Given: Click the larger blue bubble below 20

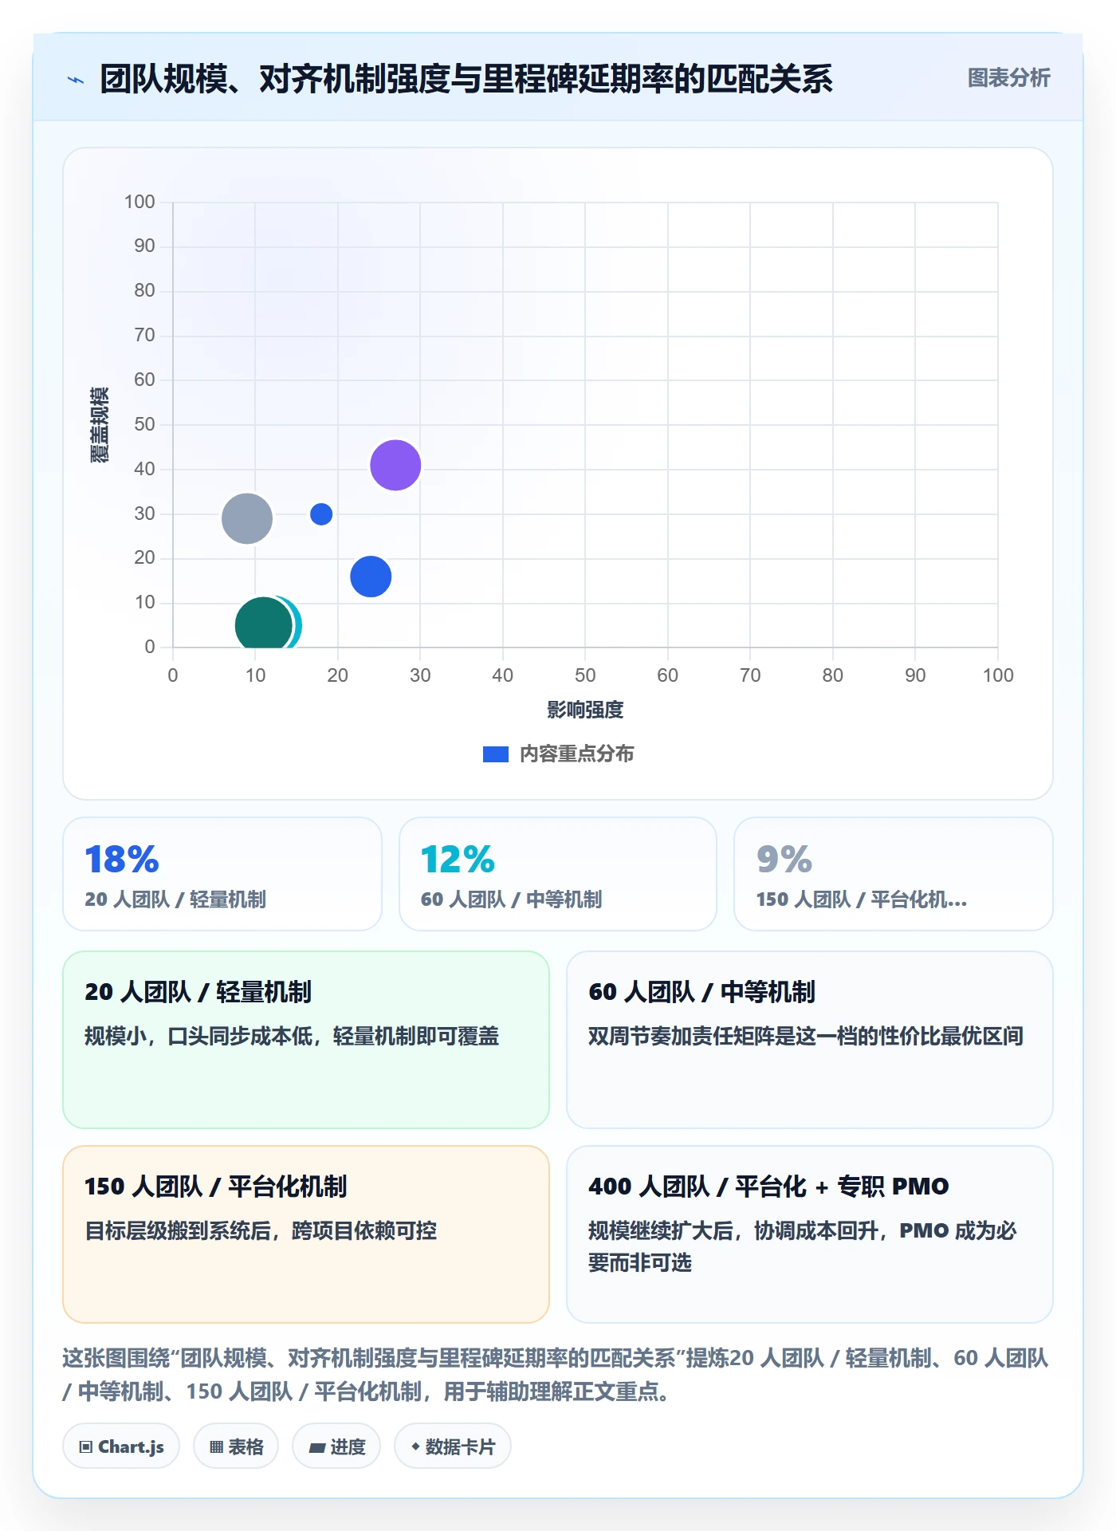Looking at the screenshot, I should (x=371, y=577).
